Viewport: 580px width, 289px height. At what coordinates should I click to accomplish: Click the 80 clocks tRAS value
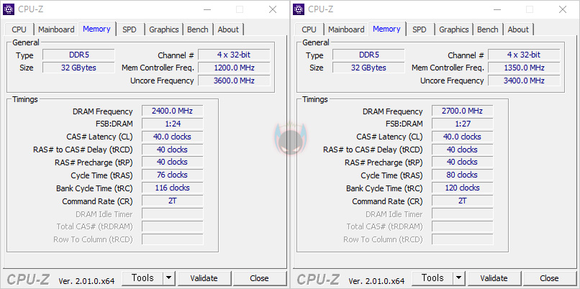[463, 175]
